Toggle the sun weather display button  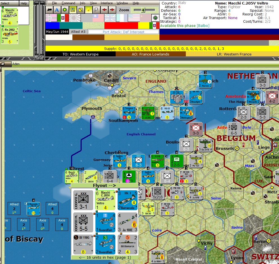88,10
